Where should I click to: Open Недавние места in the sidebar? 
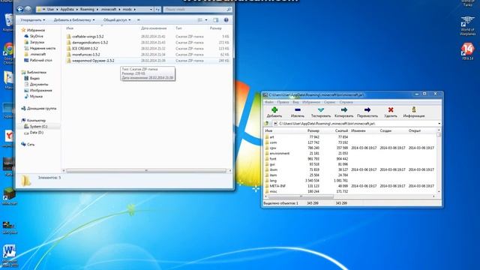(x=43, y=48)
